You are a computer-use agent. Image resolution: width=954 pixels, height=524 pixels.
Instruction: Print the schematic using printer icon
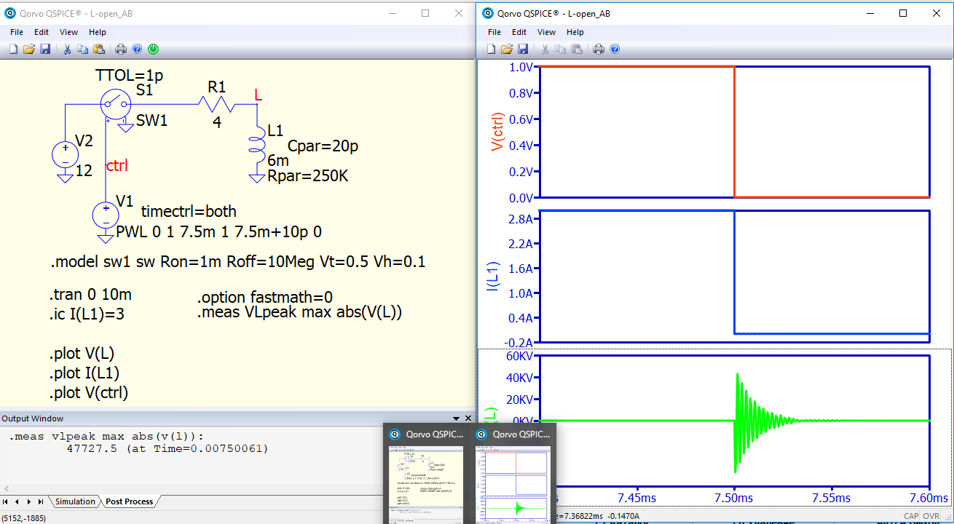pos(121,49)
